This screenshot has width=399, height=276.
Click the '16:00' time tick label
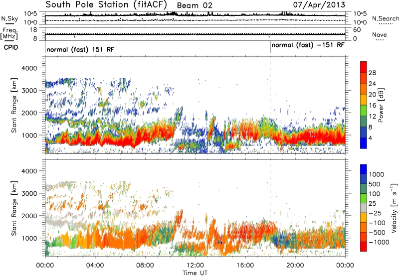click(245, 266)
